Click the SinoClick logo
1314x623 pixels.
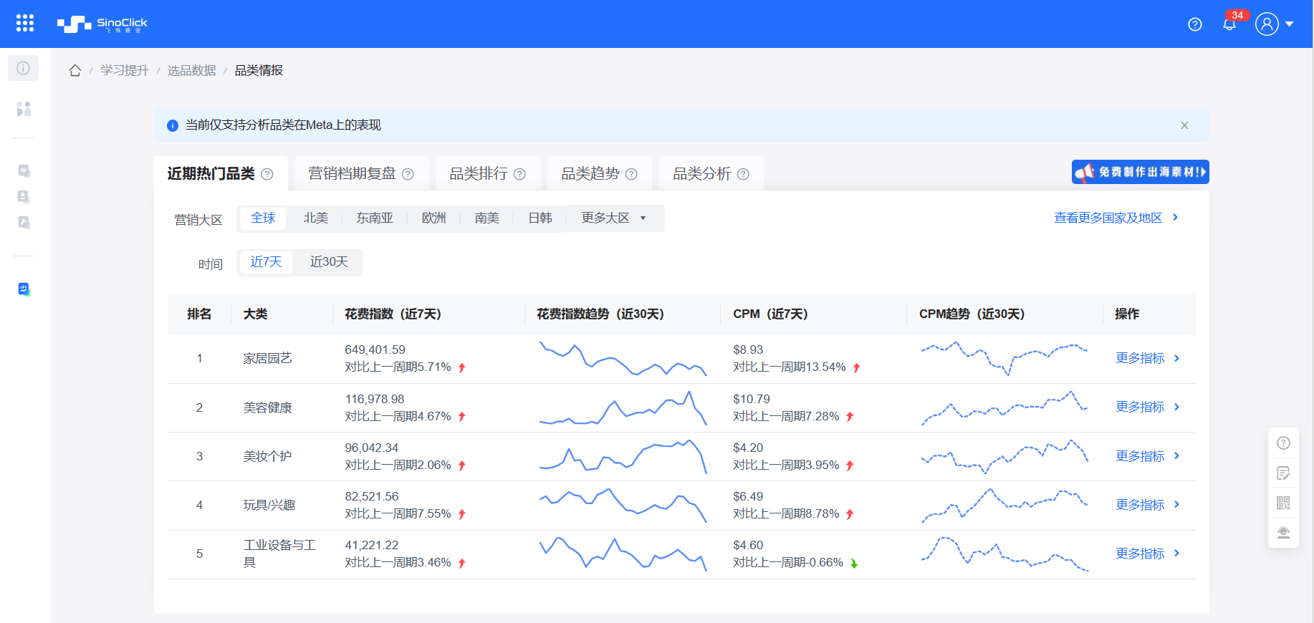point(102,24)
